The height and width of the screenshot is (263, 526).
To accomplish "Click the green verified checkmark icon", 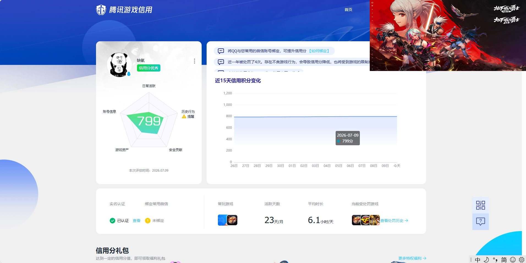I will (112, 221).
